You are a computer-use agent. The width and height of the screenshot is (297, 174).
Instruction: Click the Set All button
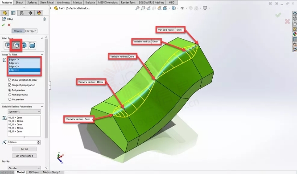24,149
